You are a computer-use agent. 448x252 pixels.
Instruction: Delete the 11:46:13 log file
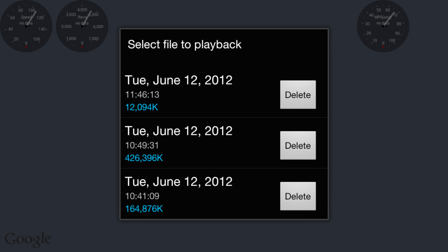[x=297, y=95]
